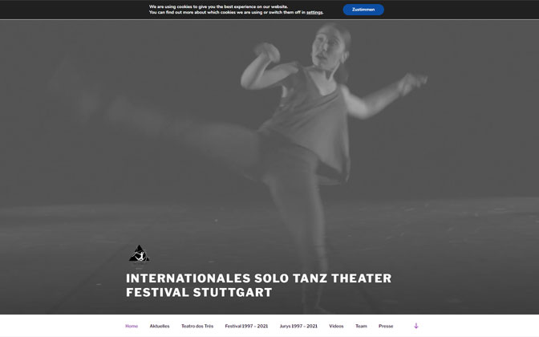Open the Presse page
Viewport: 539px width, 337px height.
tap(386, 326)
